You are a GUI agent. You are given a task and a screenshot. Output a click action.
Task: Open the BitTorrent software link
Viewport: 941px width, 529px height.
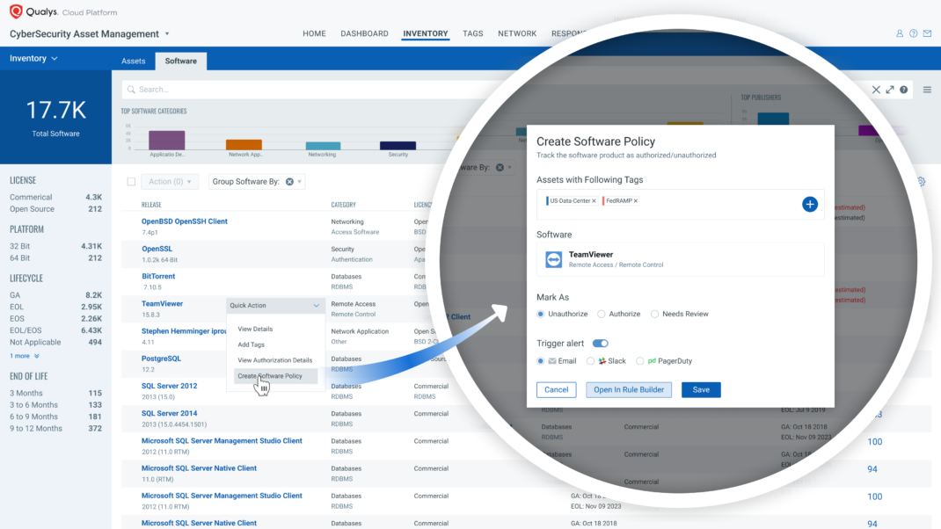[x=158, y=277]
